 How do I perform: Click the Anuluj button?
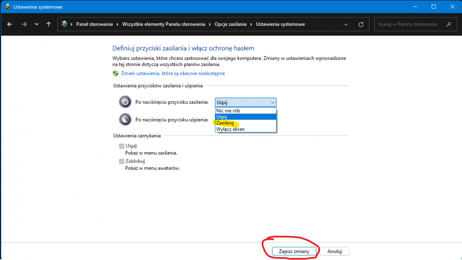click(334, 251)
